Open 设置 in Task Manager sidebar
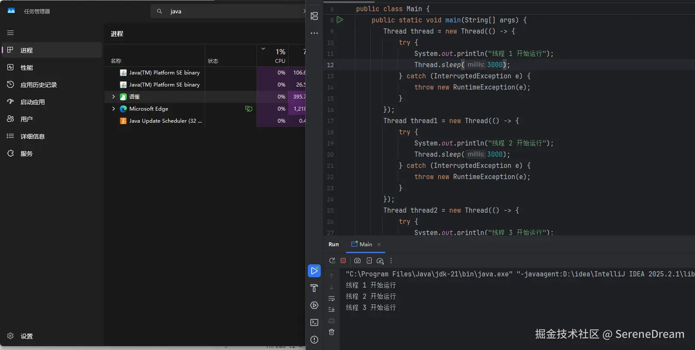This screenshot has width=695, height=350. pyautogui.click(x=26, y=336)
